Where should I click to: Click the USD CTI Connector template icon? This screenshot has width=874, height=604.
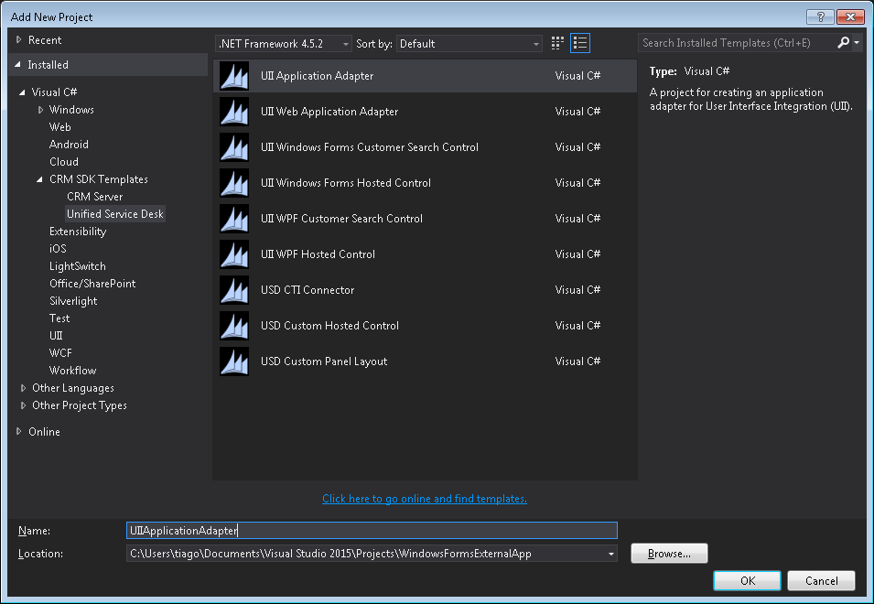pos(234,290)
